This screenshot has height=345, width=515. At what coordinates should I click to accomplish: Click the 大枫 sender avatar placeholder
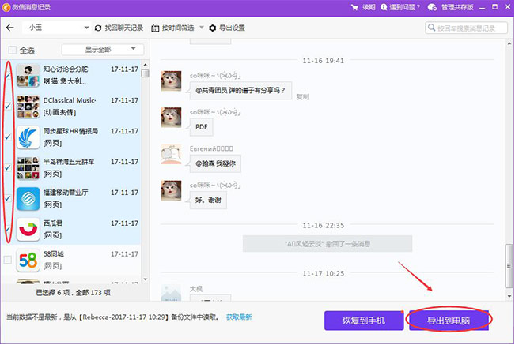(x=171, y=293)
